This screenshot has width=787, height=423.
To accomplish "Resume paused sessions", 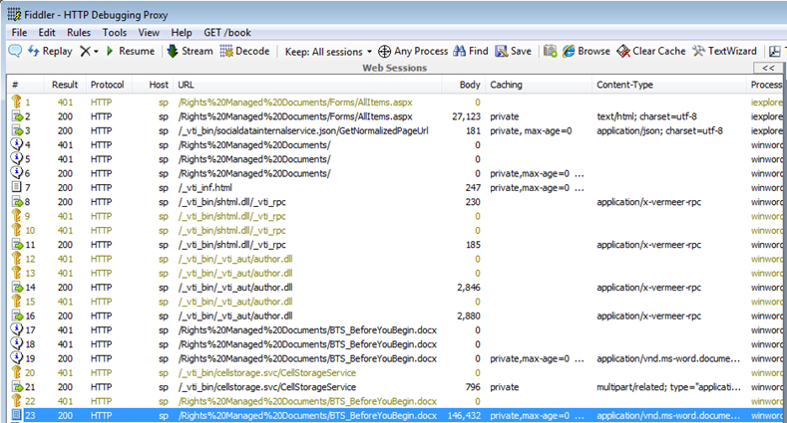I will tap(129, 51).
